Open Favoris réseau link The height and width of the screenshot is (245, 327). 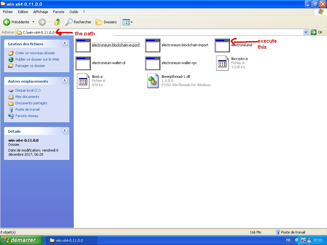(27, 116)
